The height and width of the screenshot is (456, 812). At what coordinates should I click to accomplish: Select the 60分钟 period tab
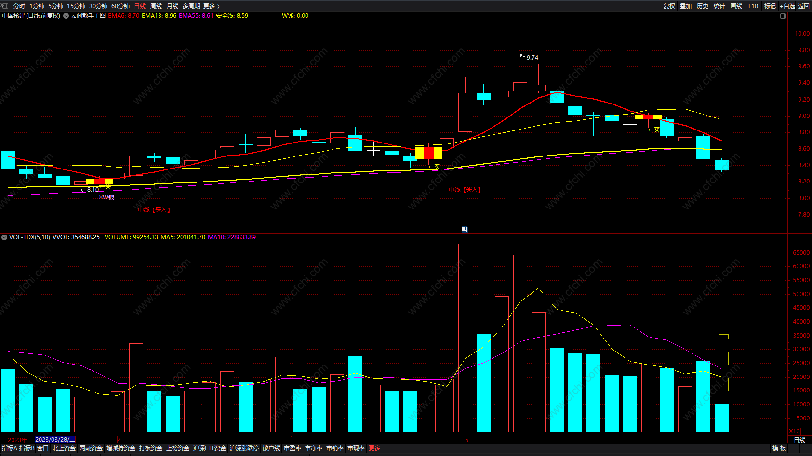[120, 6]
